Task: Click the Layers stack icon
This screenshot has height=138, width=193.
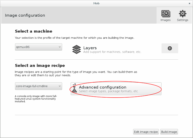Action: pos(77,49)
